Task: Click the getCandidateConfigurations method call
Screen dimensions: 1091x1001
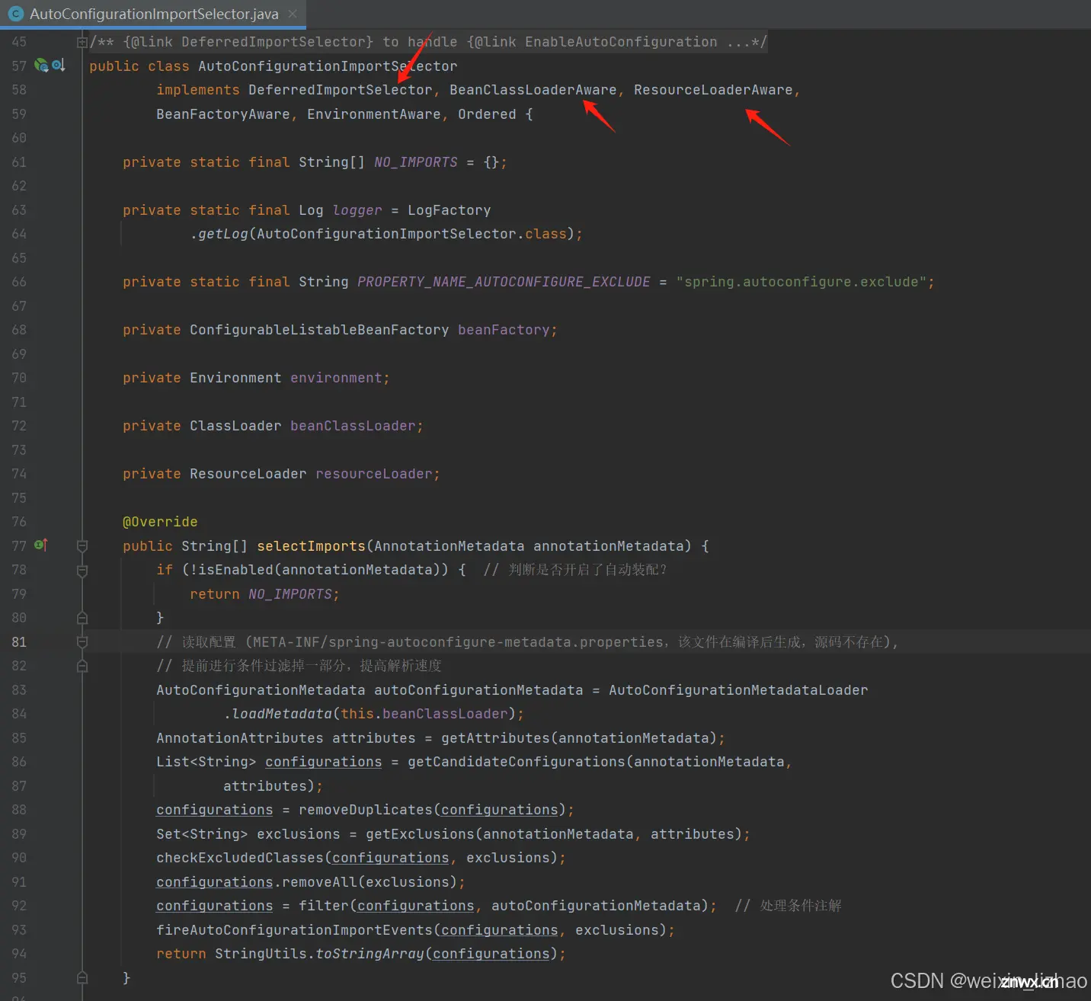Action: coord(517,762)
